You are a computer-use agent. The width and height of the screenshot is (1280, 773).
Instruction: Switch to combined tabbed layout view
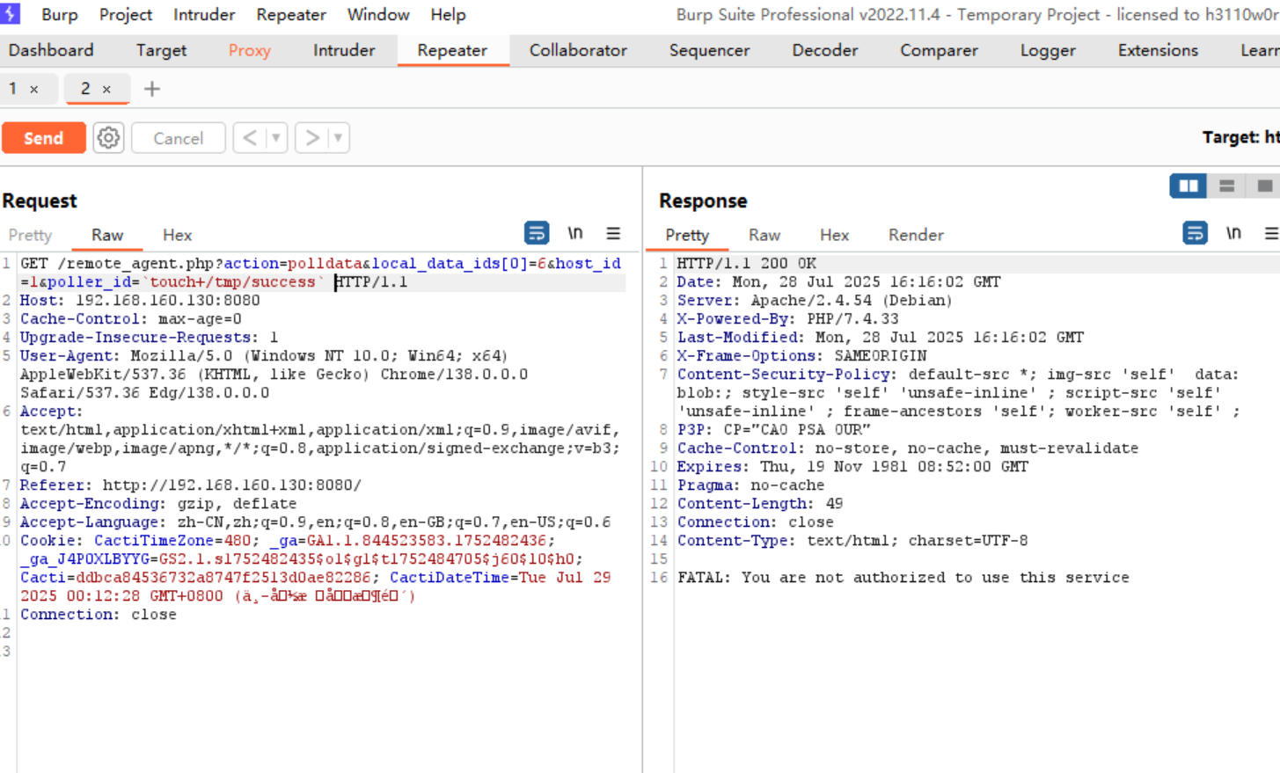(1264, 186)
